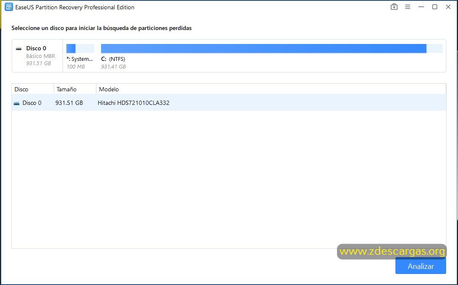Minimize the Partition Recovery window
Screen dimensions: 458x285
(x=421, y=7)
